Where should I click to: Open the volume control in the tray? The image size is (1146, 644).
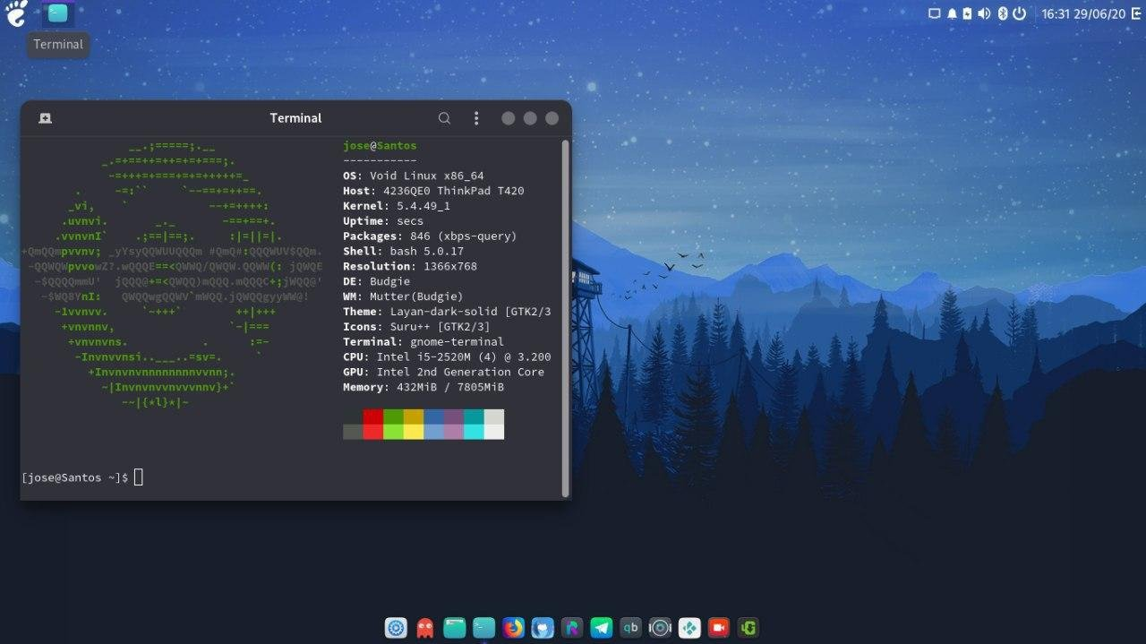[984, 13]
